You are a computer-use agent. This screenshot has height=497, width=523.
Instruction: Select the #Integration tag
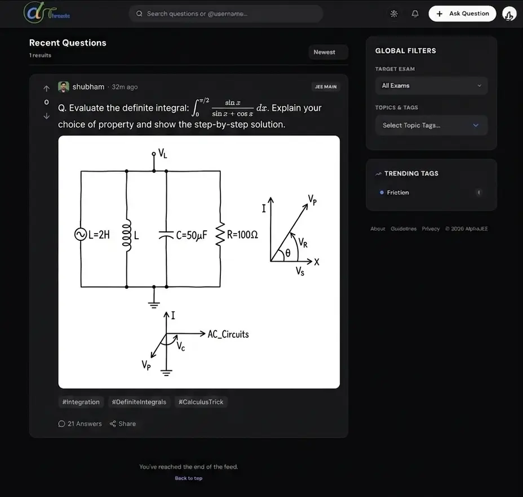[x=81, y=402]
